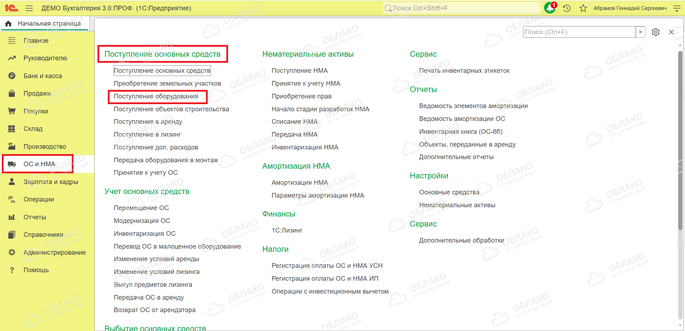Switch to the Начальная страница tab

pos(45,24)
